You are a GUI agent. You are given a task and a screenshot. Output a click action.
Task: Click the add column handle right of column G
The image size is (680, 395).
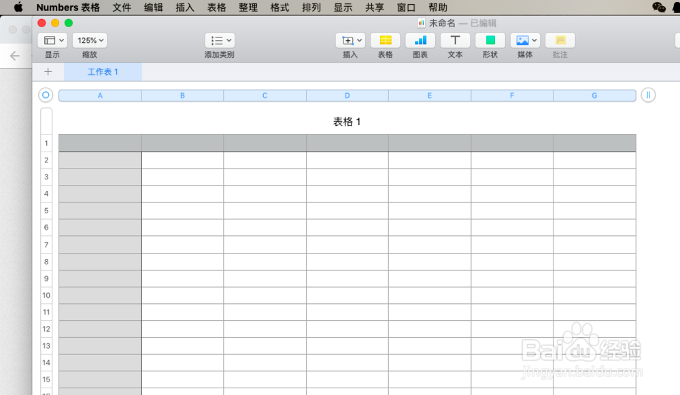tap(647, 95)
